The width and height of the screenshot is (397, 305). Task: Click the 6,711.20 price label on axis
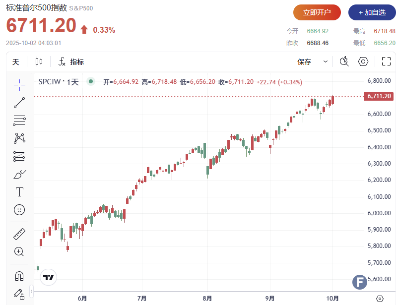[379, 96]
